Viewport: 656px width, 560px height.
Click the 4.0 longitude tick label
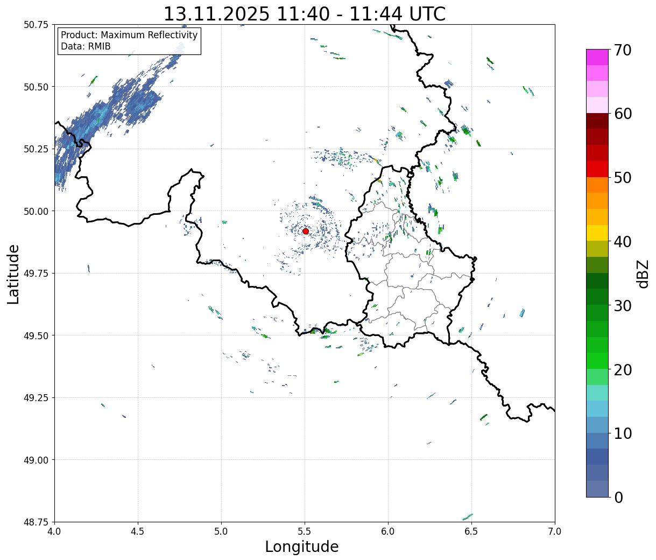point(54,531)
